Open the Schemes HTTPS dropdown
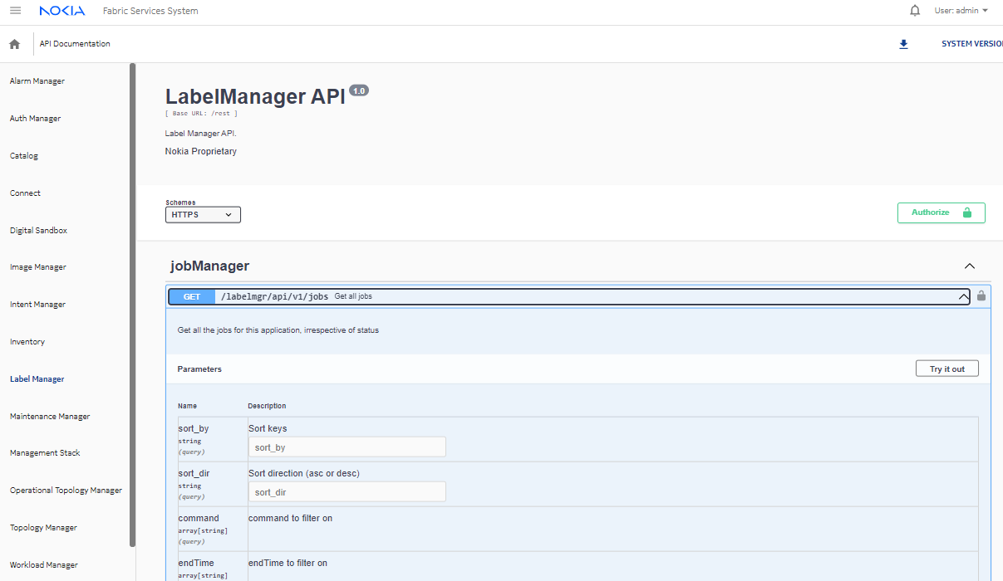Image resolution: width=1003 pixels, height=581 pixels. click(x=203, y=215)
